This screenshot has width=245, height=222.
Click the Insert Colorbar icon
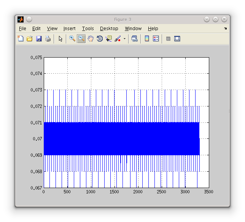[x=147, y=39]
